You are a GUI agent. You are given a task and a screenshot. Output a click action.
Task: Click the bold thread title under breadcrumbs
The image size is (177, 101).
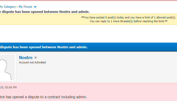45,12
